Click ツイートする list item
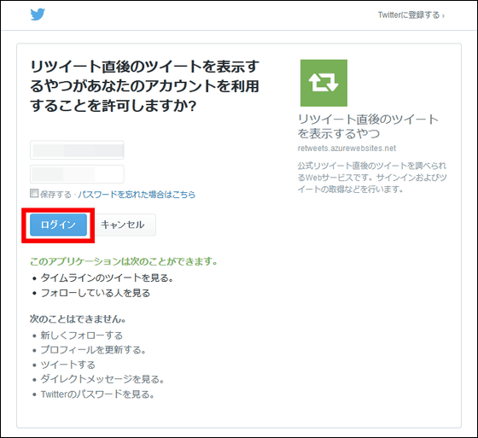 pyautogui.click(x=68, y=365)
